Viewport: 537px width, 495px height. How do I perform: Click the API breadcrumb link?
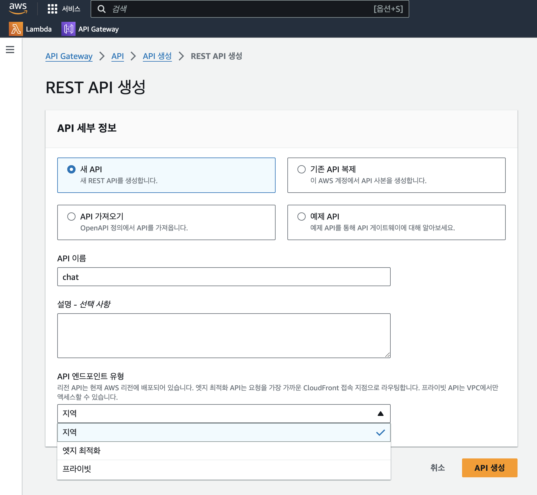pyautogui.click(x=118, y=56)
